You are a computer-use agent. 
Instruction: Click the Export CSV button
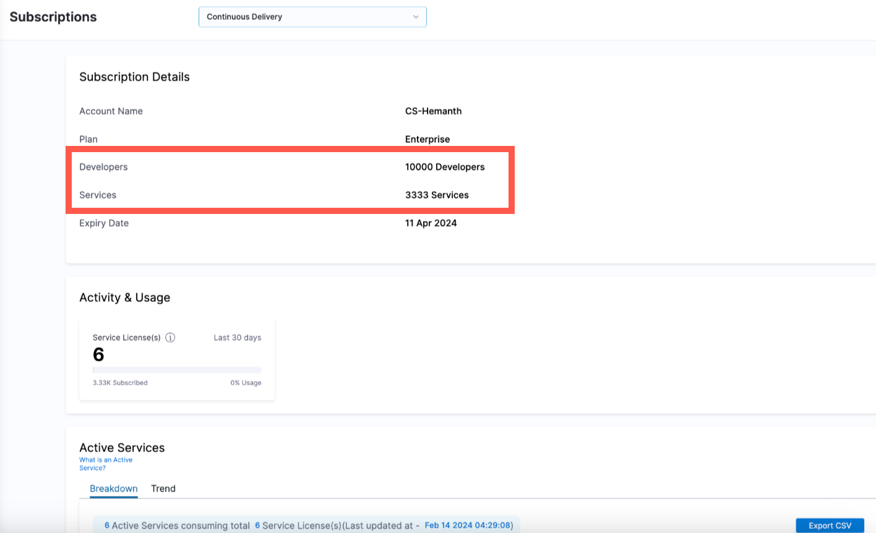830,526
